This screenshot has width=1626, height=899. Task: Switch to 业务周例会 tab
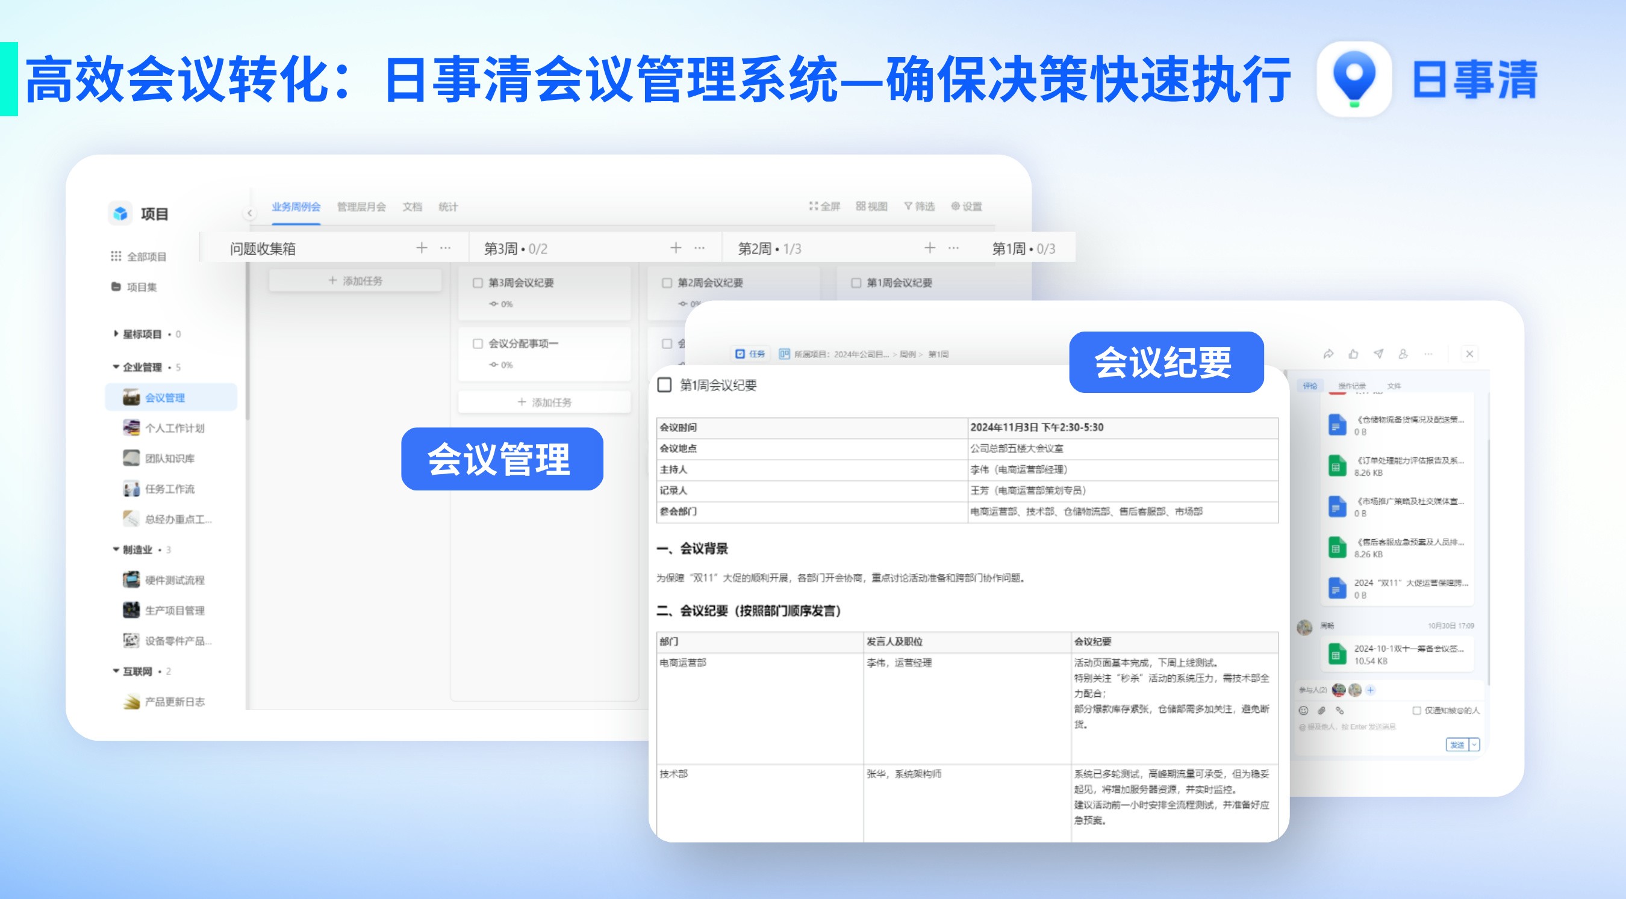click(x=296, y=207)
